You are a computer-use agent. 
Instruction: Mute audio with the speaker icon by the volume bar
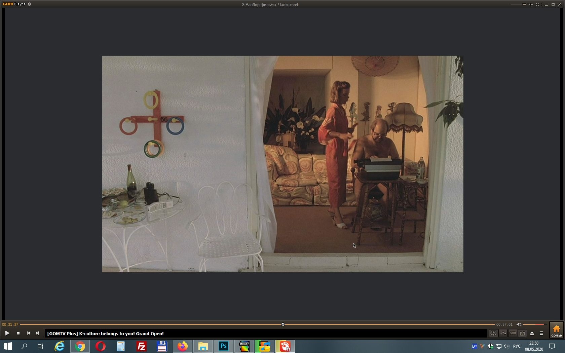pos(519,324)
